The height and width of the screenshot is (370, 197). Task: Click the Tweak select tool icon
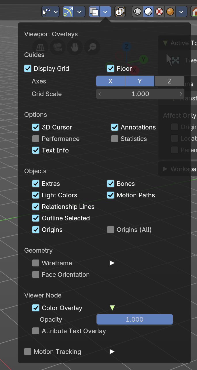pos(173,60)
